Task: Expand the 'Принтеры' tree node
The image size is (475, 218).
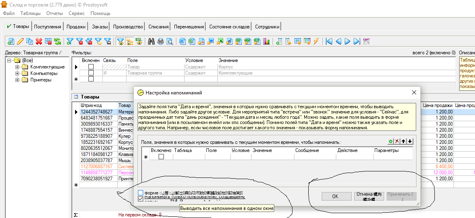Action: [17, 80]
